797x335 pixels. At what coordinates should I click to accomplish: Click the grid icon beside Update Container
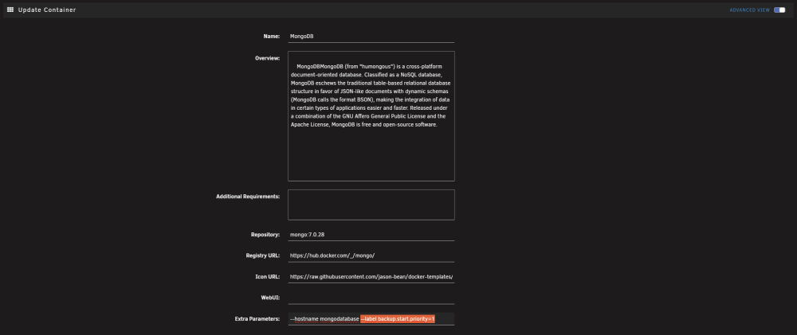pos(10,10)
